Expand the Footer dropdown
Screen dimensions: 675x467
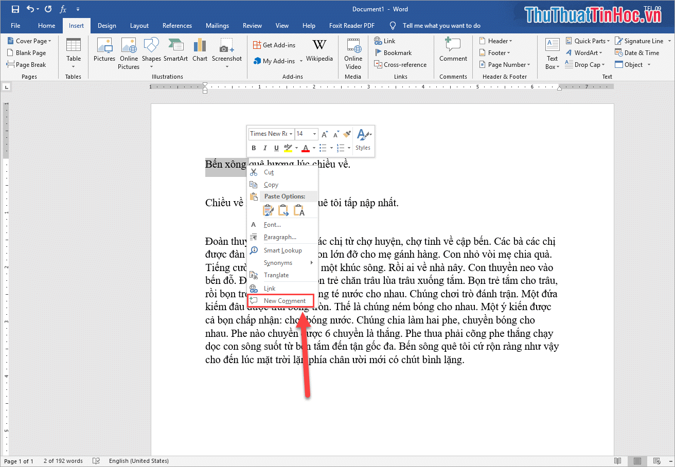(x=495, y=53)
